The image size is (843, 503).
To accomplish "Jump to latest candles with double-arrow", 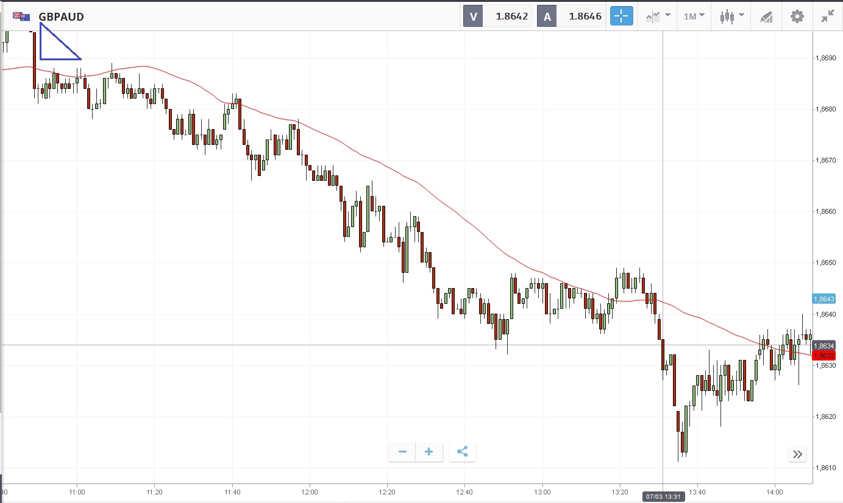I will tap(797, 454).
